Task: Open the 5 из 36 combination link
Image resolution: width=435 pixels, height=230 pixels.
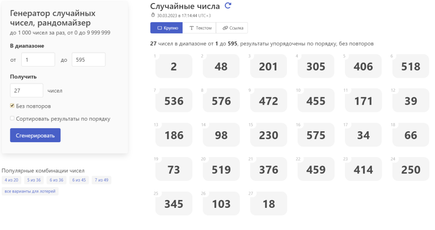Action: [x=34, y=180]
